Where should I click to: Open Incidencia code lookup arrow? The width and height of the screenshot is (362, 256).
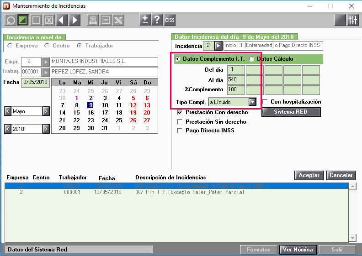[x=218, y=46]
